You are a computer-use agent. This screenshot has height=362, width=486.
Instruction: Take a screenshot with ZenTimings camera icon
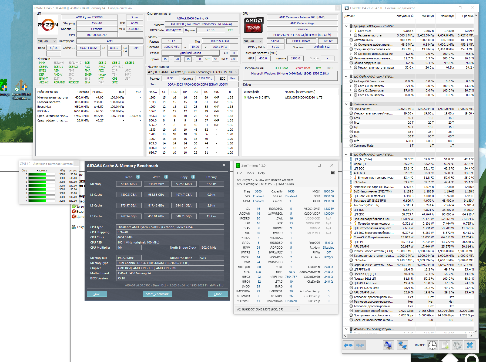(x=333, y=173)
